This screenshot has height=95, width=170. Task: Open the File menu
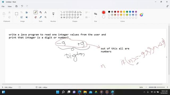[x=3, y=6]
